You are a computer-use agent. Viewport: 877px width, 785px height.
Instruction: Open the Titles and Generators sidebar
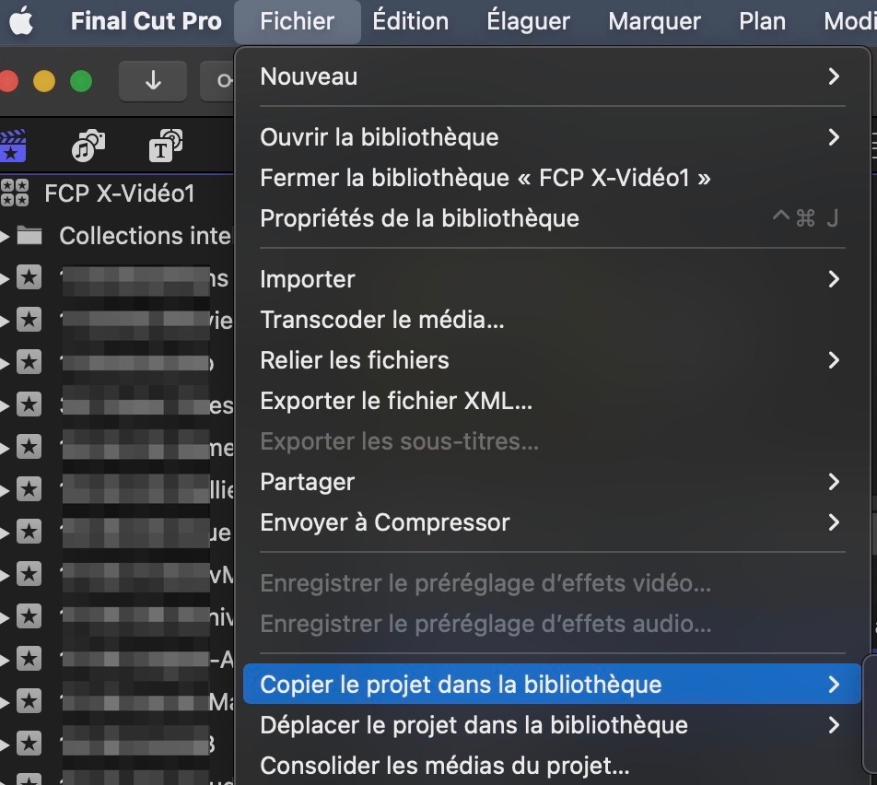(x=166, y=146)
